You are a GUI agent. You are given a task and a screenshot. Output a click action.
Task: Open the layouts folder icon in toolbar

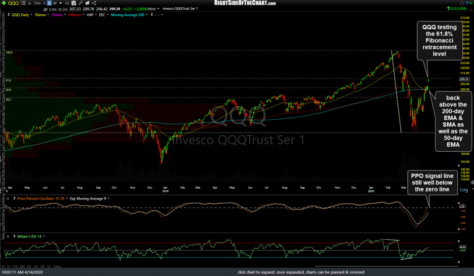pos(87,3)
